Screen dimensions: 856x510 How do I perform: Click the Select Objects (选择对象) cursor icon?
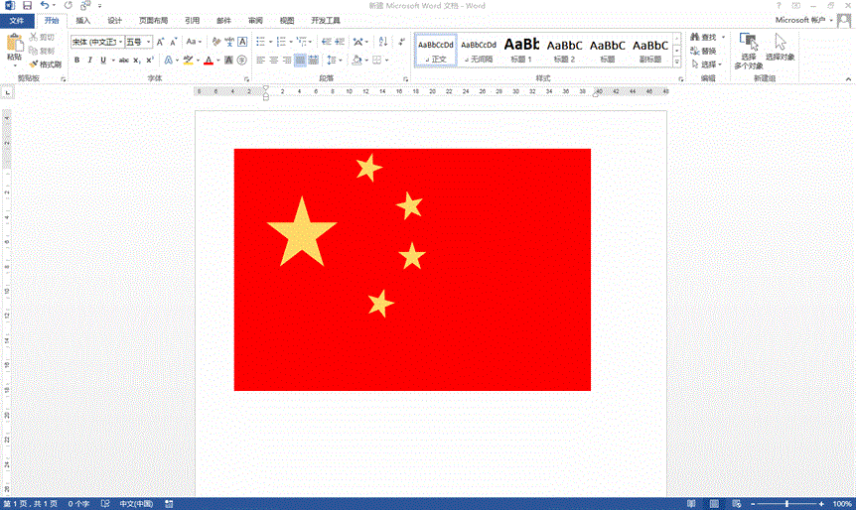tap(781, 42)
